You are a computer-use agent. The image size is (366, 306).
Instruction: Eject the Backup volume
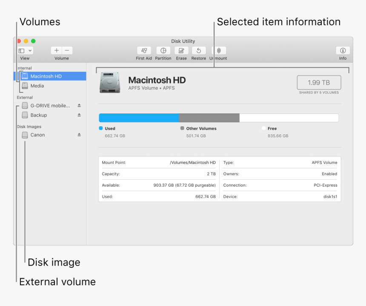(x=79, y=115)
